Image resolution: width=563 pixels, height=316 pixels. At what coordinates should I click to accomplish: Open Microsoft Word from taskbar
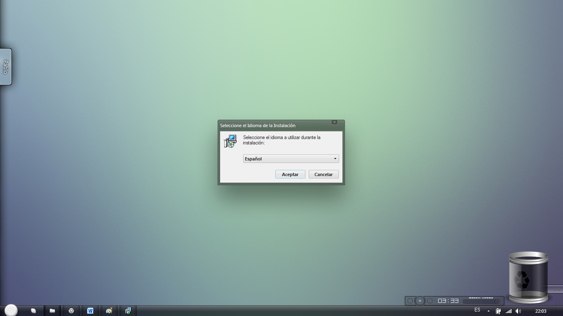(90, 311)
